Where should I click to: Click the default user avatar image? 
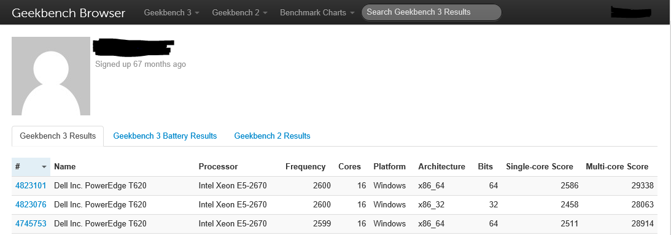tap(51, 76)
